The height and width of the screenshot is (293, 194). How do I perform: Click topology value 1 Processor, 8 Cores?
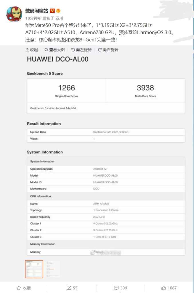[106, 210]
